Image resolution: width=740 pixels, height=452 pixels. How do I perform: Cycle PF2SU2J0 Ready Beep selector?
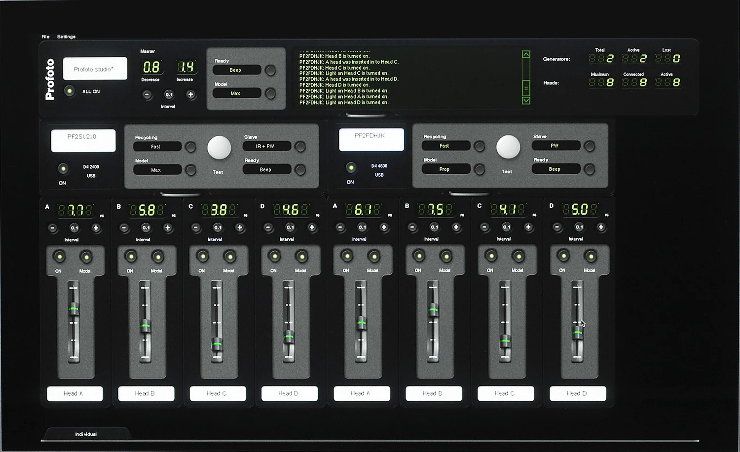pyautogui.click(x=300, y=169)
